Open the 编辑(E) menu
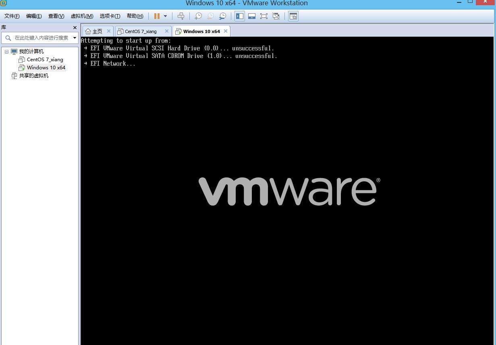 pos(34,16)
